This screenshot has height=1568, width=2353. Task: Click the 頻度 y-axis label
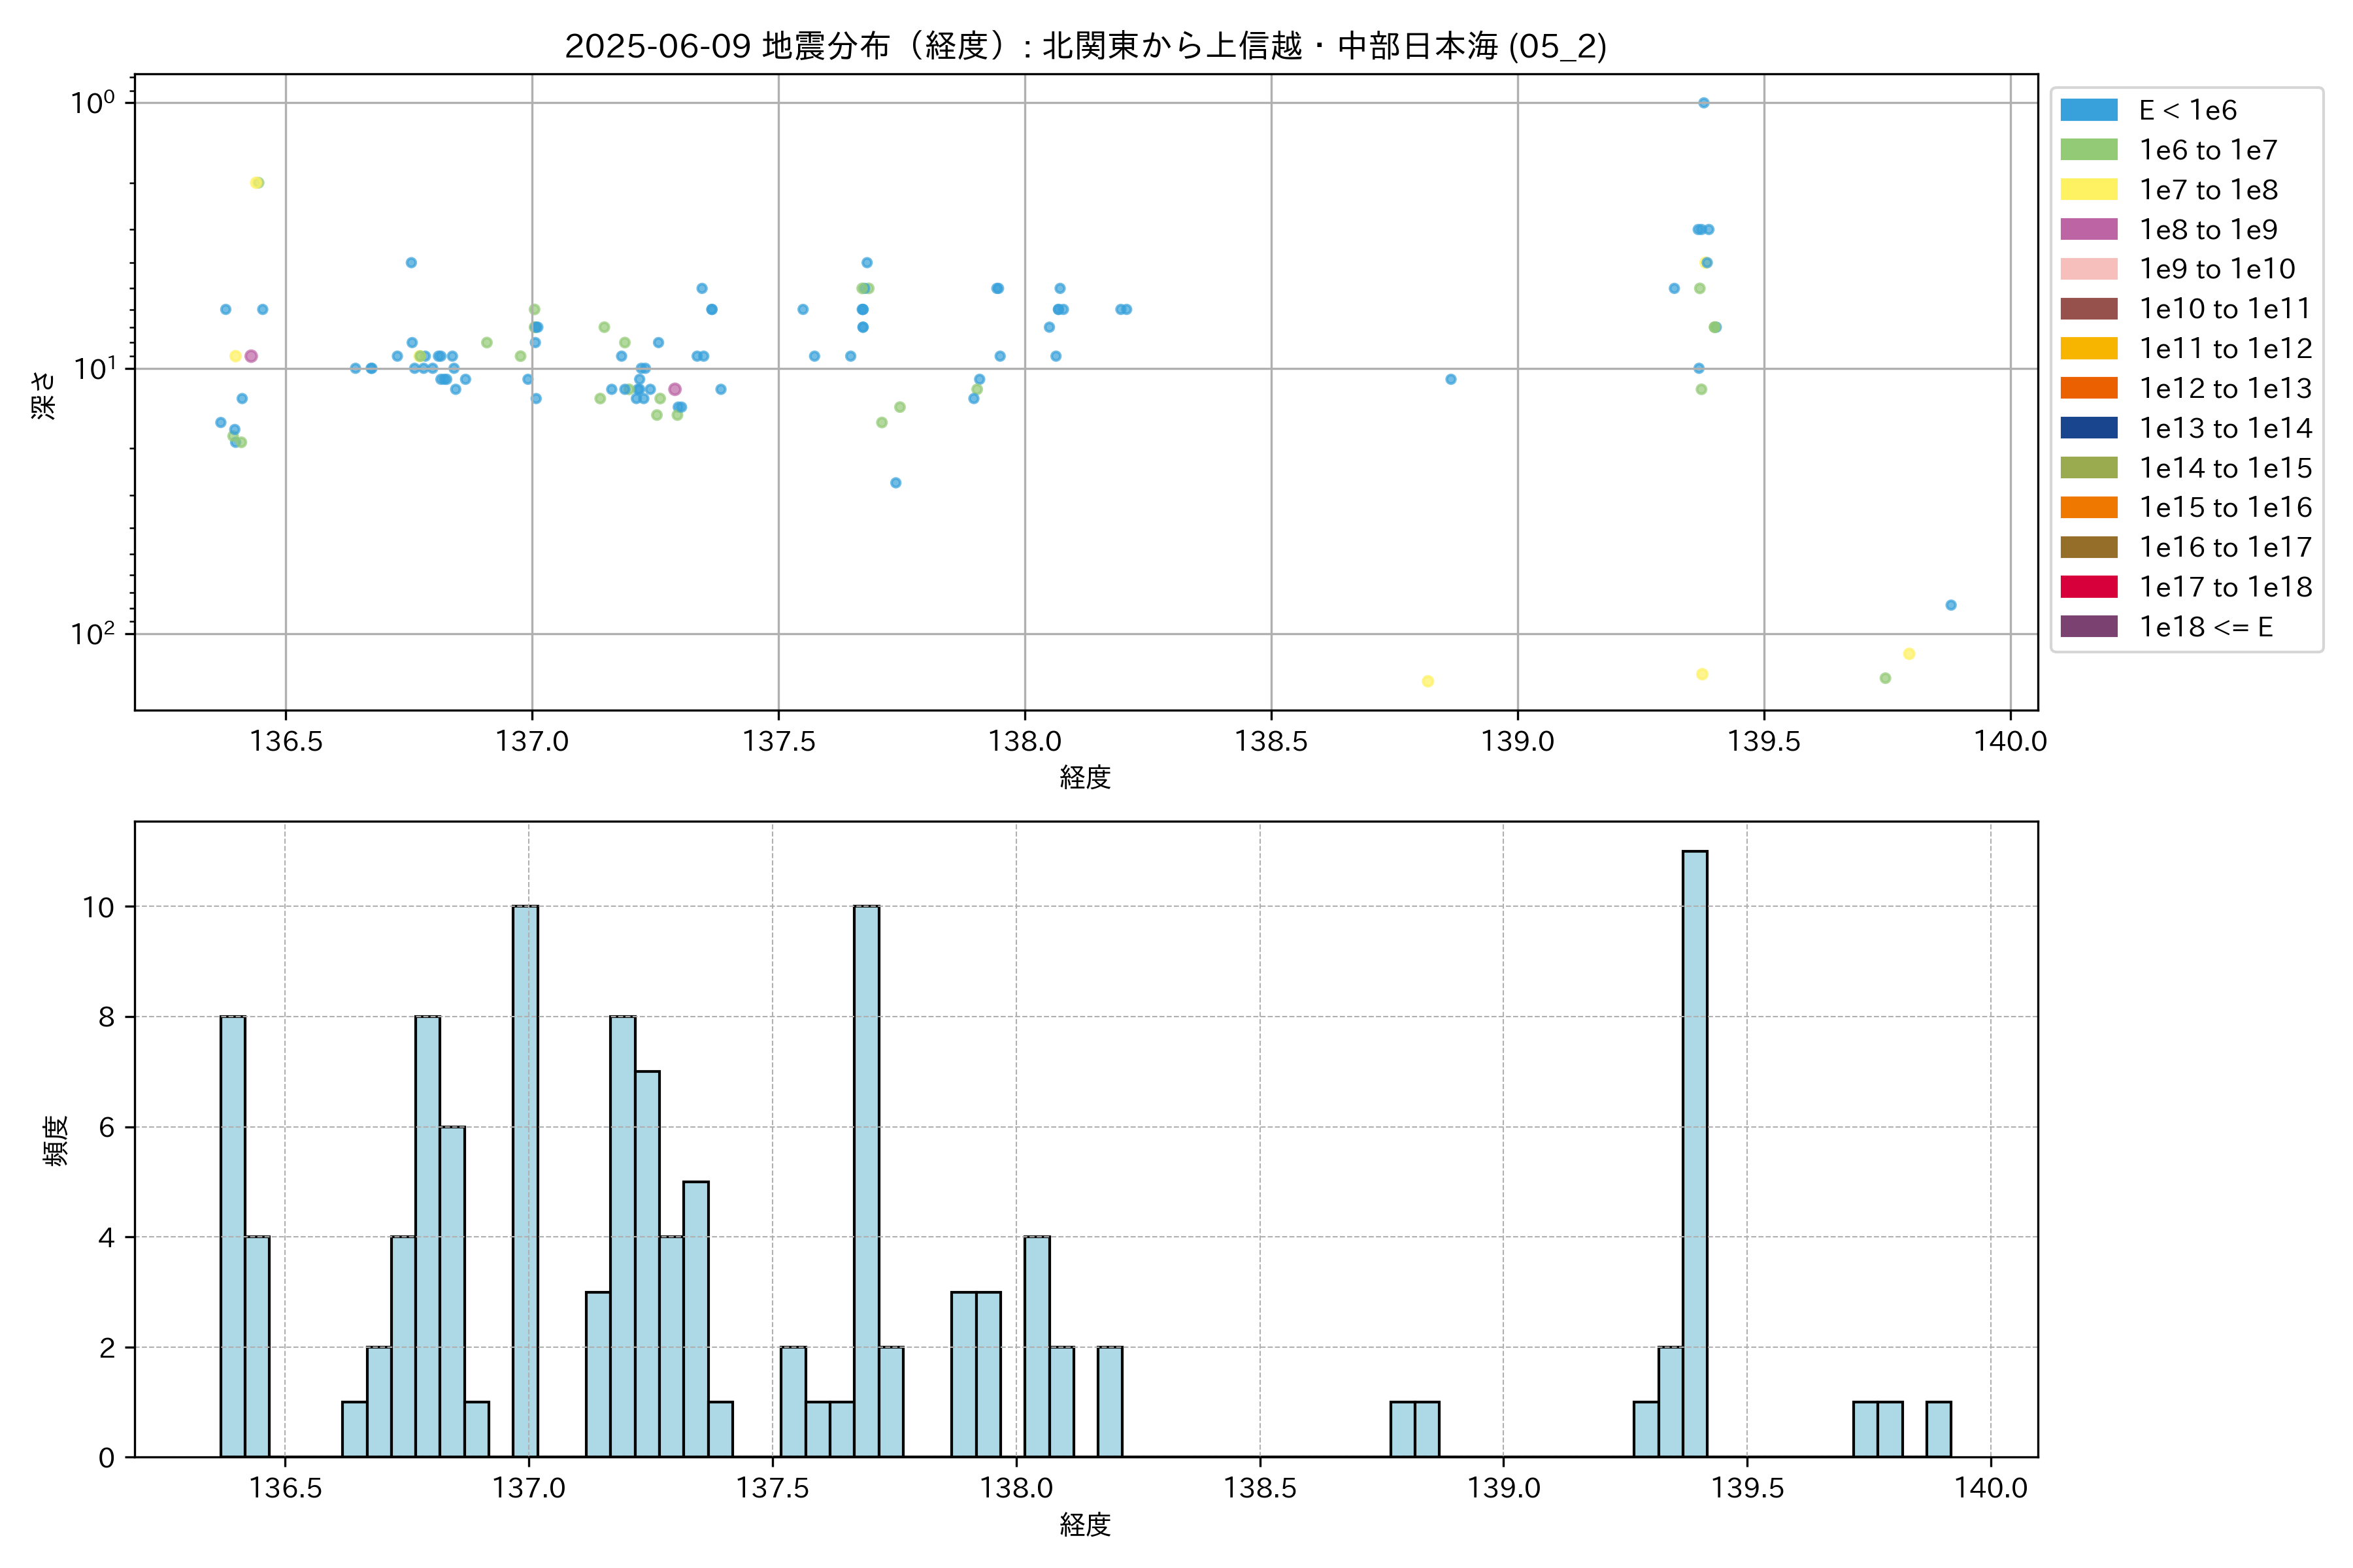(56, 1140)
